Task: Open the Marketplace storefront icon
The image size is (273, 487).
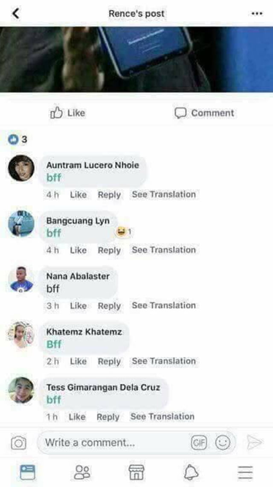Action: [x=136, y=472]
